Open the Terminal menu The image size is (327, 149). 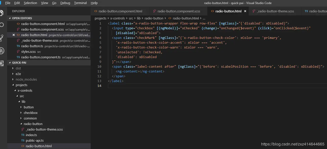80,3
